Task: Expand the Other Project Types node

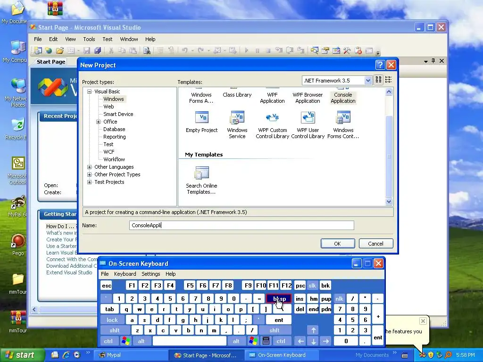Action: (x=89, y=174)
